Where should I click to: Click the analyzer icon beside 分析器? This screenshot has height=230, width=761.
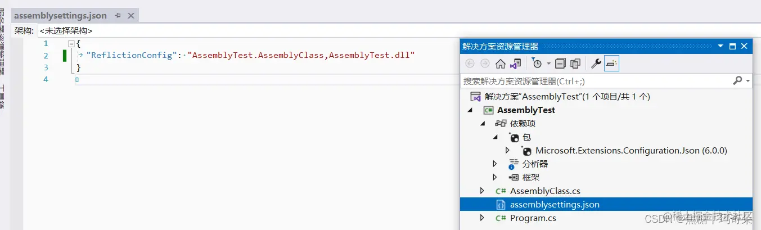point(513,164)
